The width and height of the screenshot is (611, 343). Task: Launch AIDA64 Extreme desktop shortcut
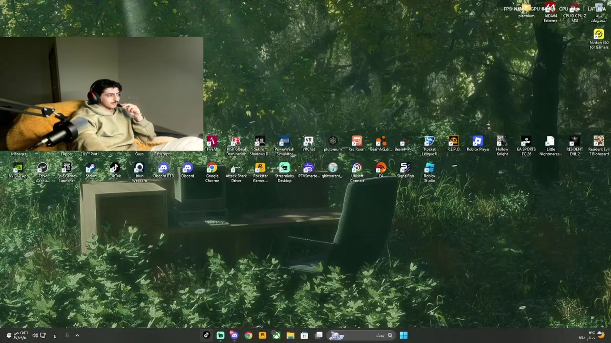[x=551, y=9]
